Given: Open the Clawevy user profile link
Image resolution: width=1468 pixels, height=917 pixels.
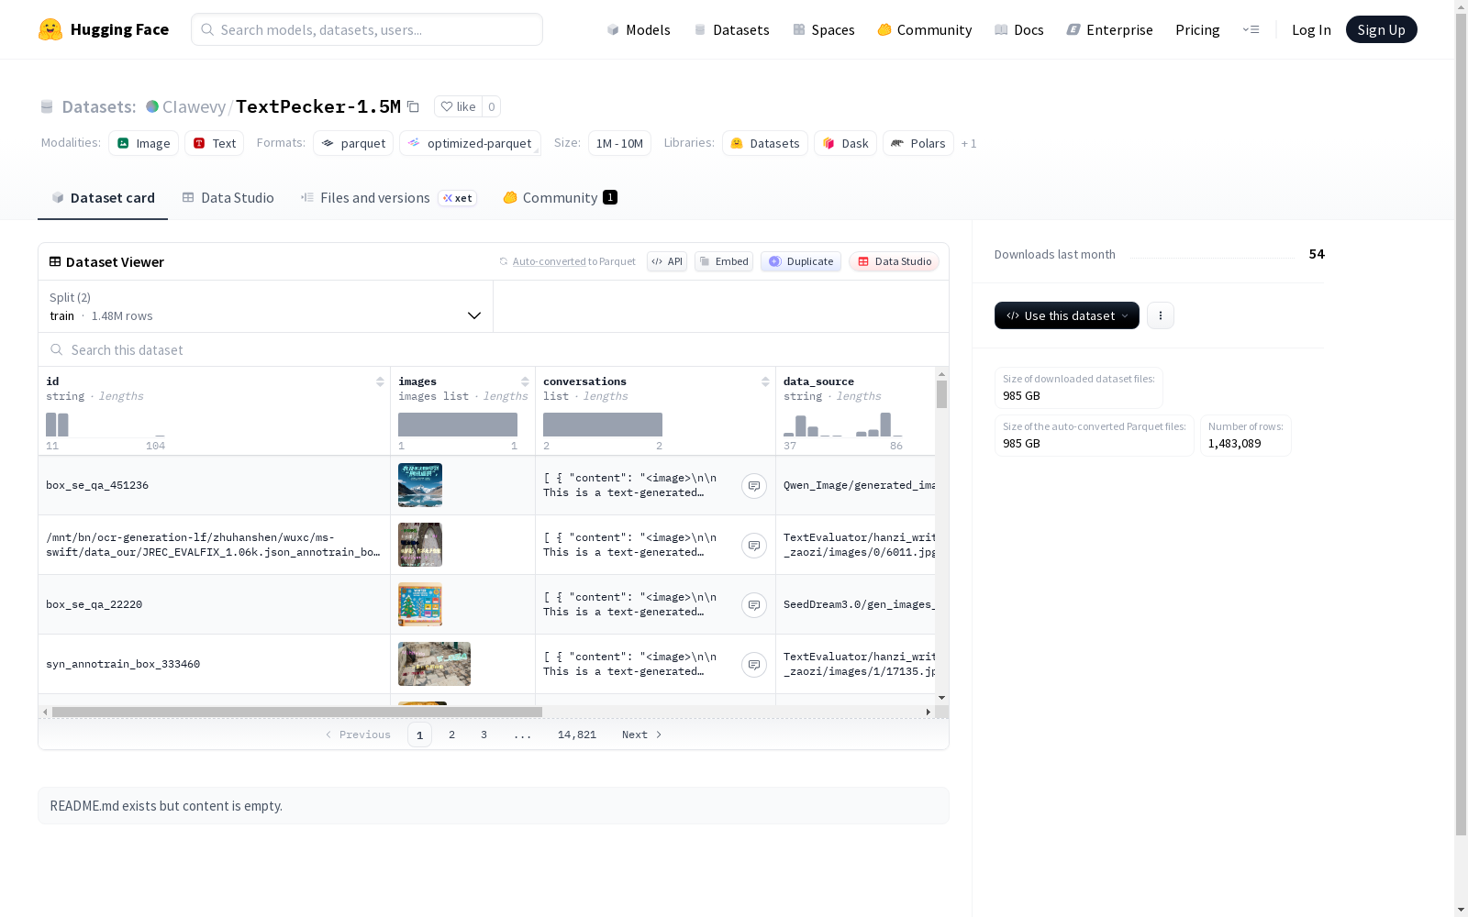Looking at the screenshot, I should pos(194,106).
